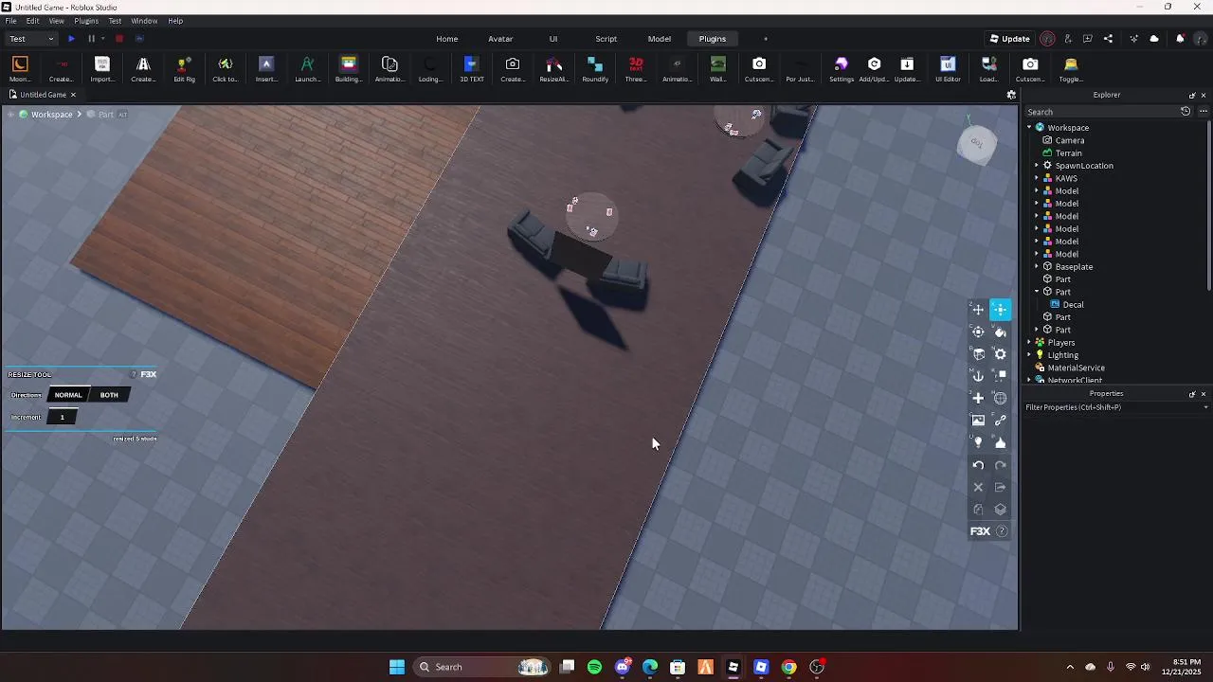Open the 3D TEXT plugin

coord(472,69)
